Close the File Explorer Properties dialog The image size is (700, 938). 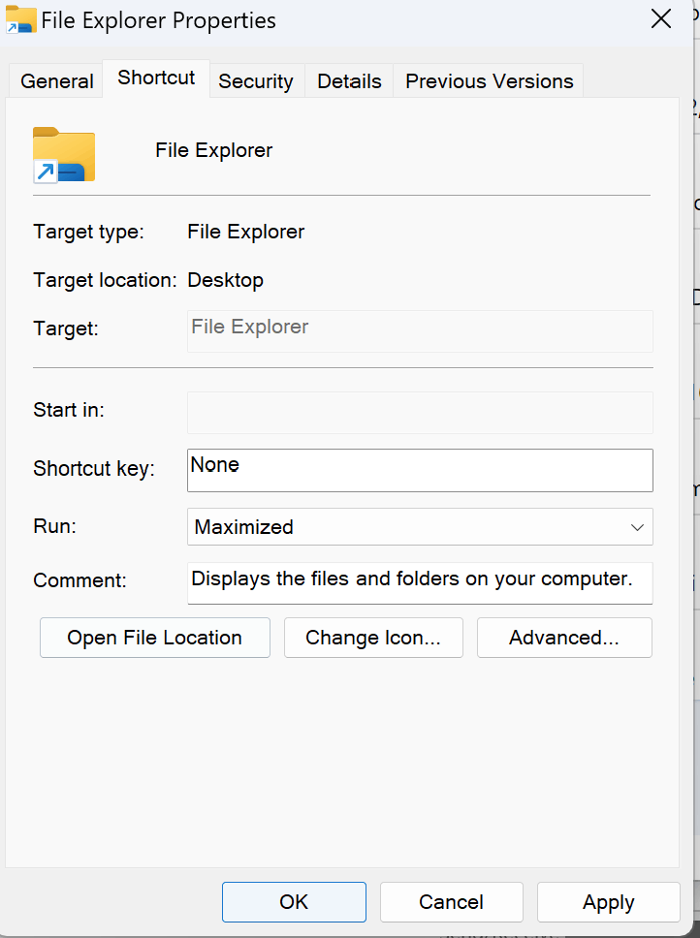pos(660,19)
